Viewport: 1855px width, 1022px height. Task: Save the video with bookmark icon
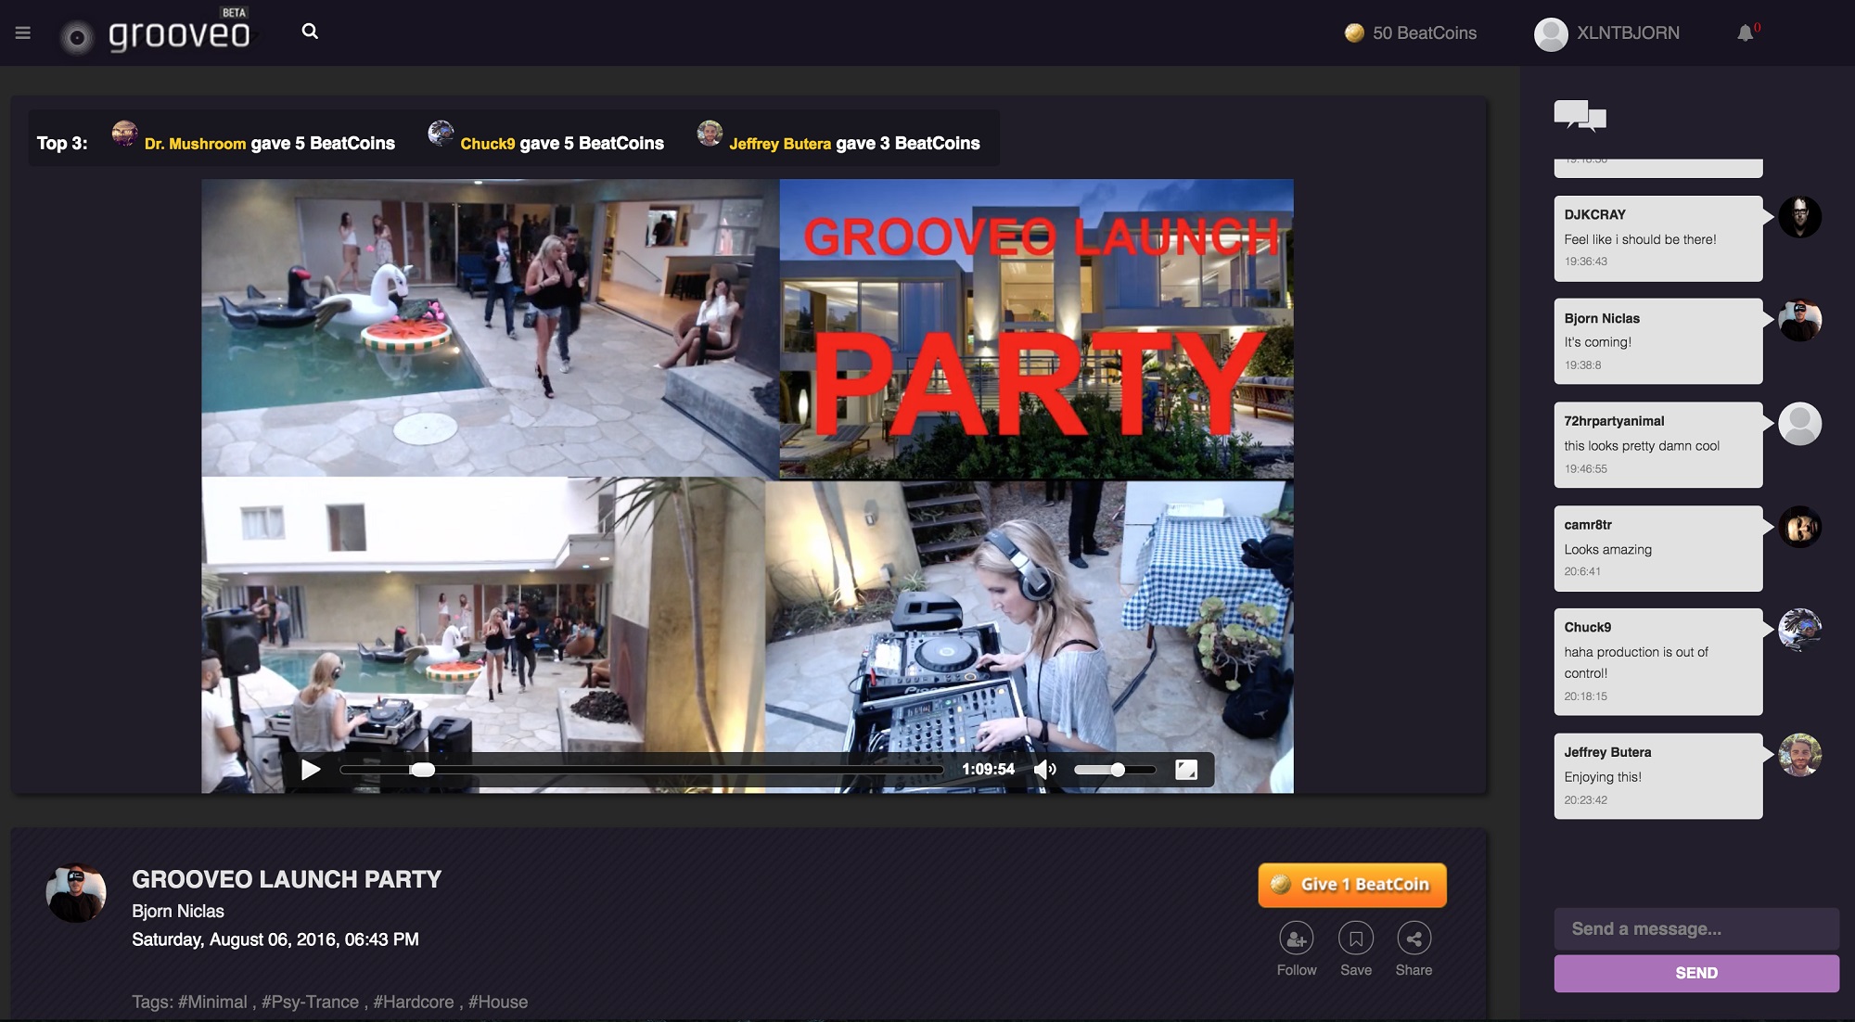(x=1355, y=939)
